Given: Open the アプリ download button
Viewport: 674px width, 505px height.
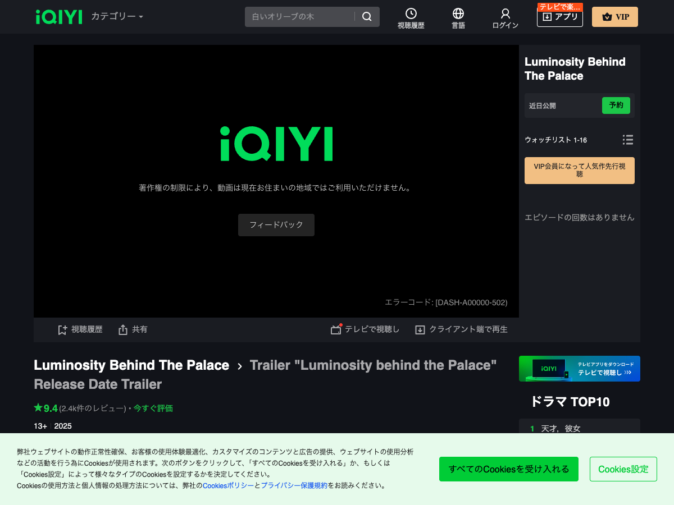Looking at the screenshot, I should (x=560, y=17).
